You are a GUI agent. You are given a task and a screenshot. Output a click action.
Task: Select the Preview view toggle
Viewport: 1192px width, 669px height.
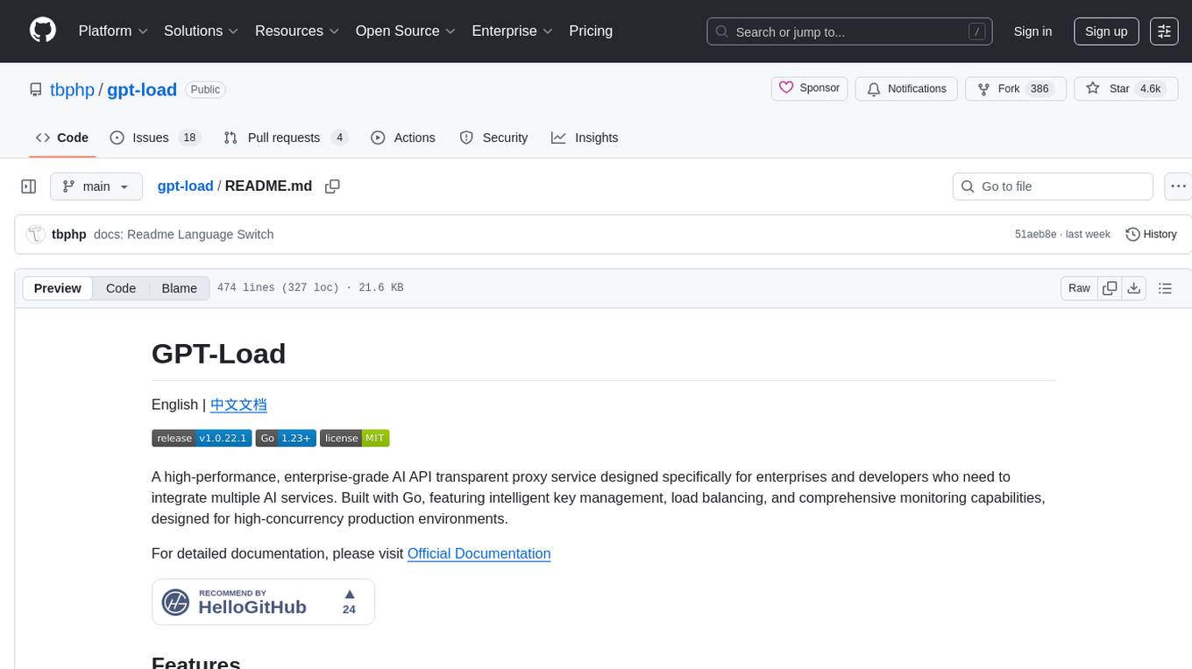click(x=58, y=288)
